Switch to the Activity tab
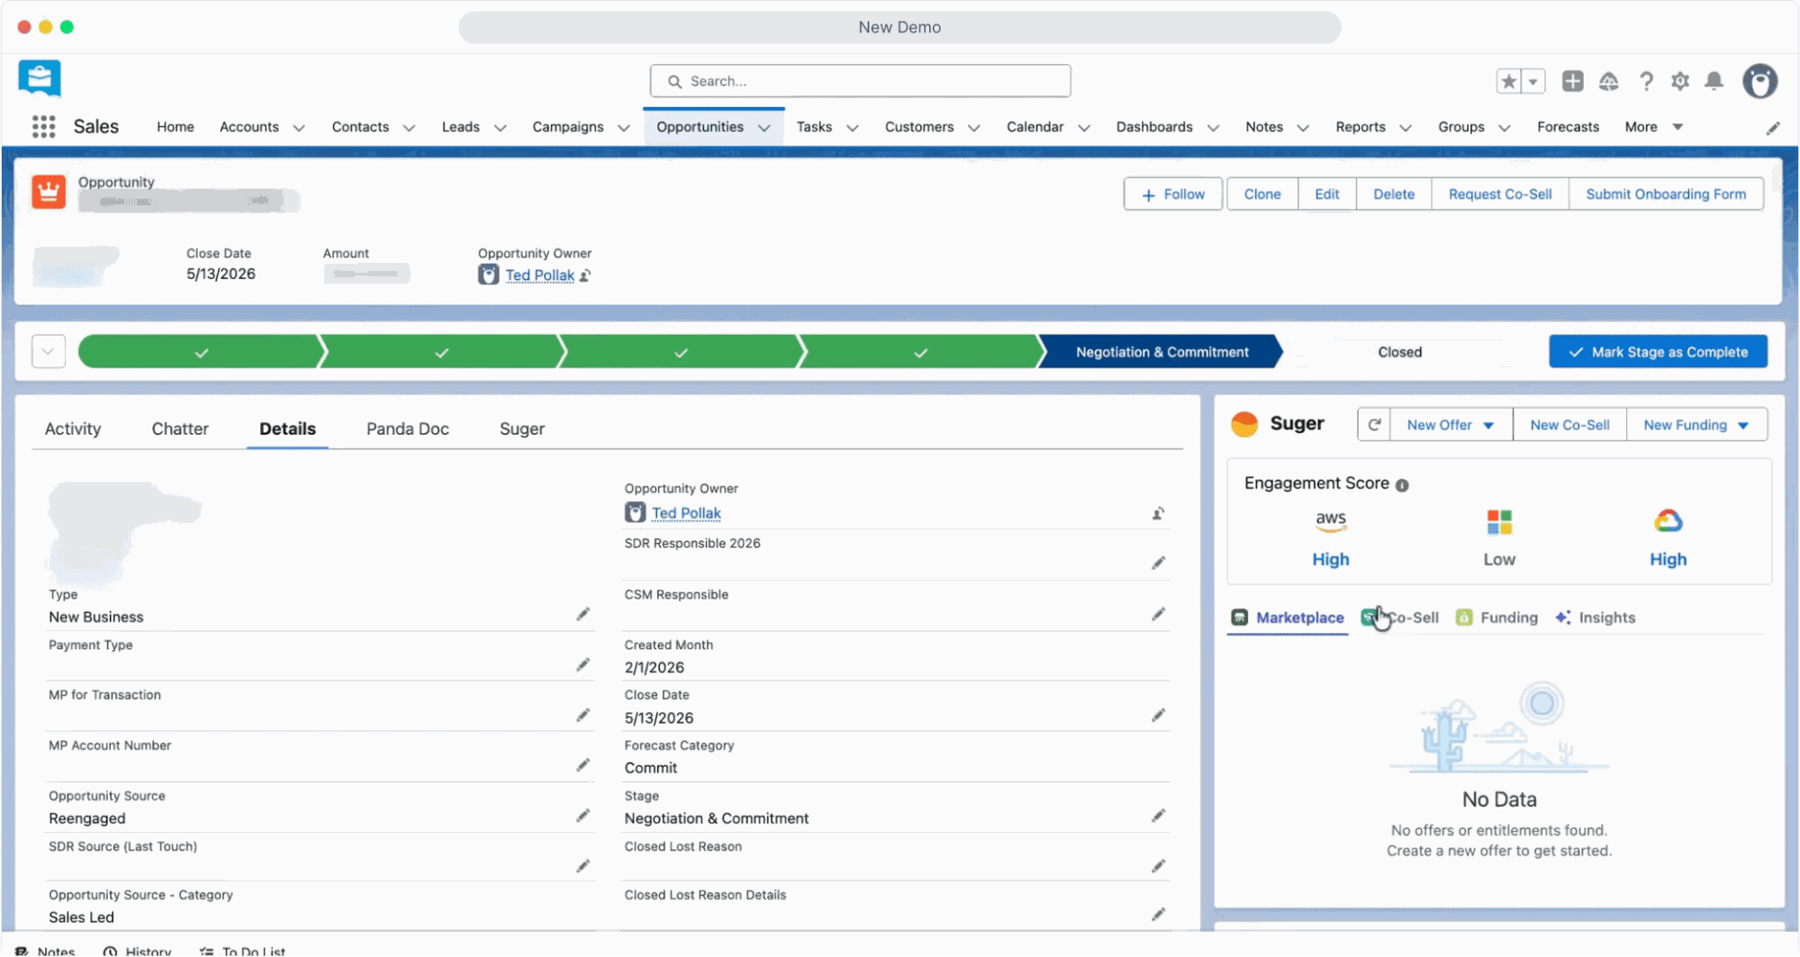The image size is (1800, 957). click(x=73, y=429)
